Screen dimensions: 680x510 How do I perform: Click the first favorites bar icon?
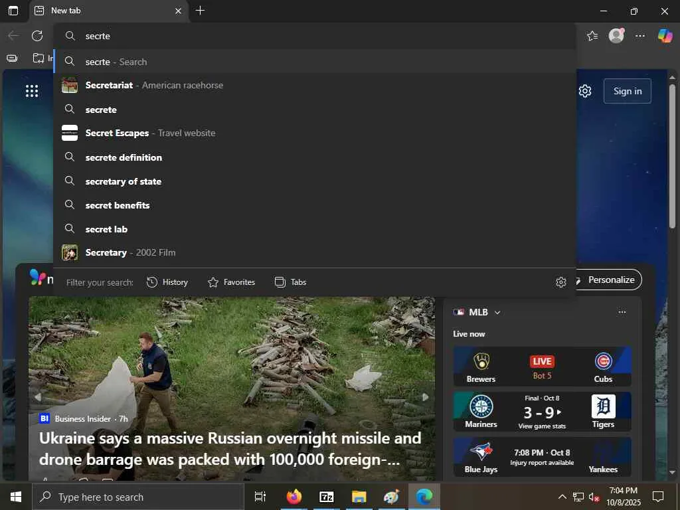point(12,58)
